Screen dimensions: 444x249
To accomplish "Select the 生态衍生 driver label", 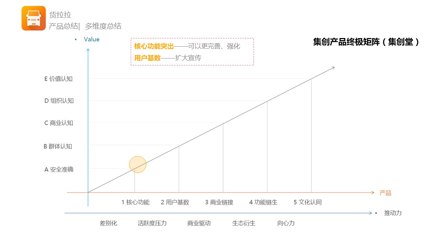I will tap(244, 223).
